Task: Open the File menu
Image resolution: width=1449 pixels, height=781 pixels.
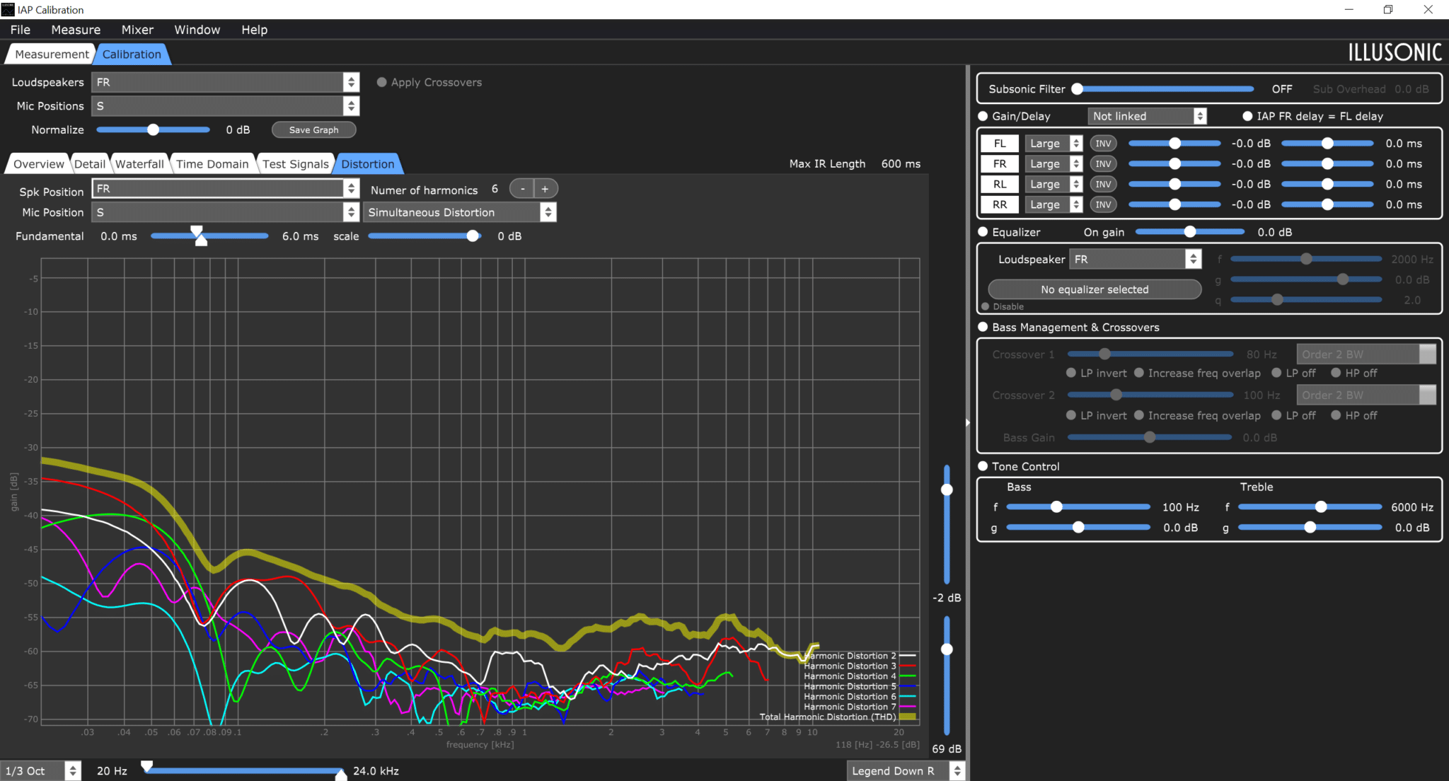Action: [21, 30]
